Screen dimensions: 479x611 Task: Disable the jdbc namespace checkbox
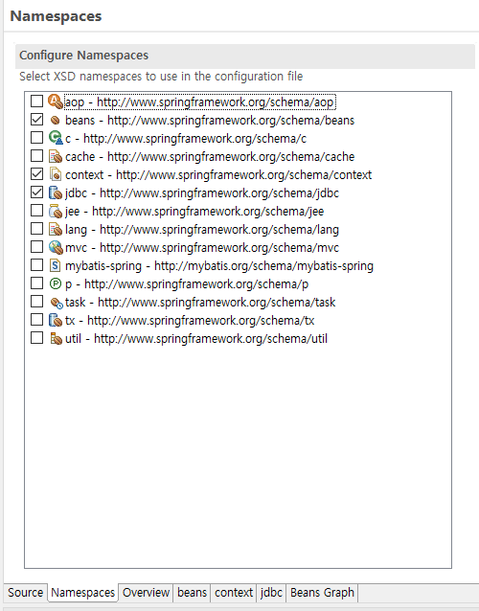[x=36, y=192]
